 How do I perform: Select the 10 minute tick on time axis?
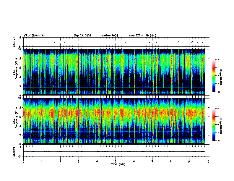coord(208,161)
